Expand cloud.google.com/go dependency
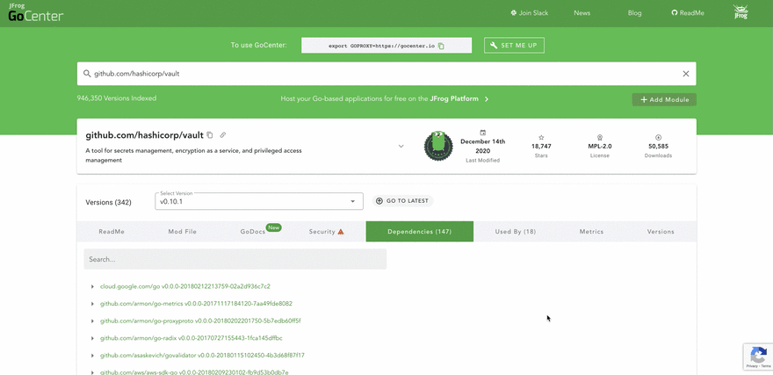773x375 pixels. (x=92, y=286)
